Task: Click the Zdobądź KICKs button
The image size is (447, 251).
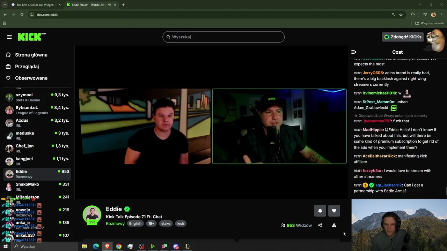Action: point(403,37)
